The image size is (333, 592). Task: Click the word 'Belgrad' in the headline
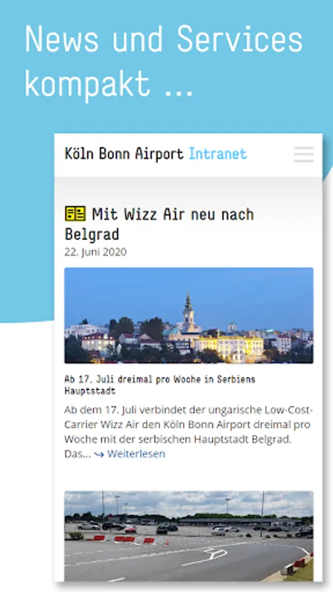[91, 234]
